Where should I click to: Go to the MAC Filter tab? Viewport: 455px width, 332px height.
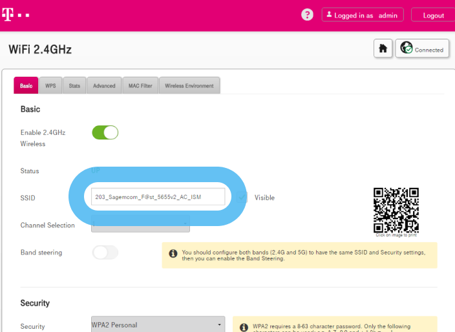tap(140, 86)
